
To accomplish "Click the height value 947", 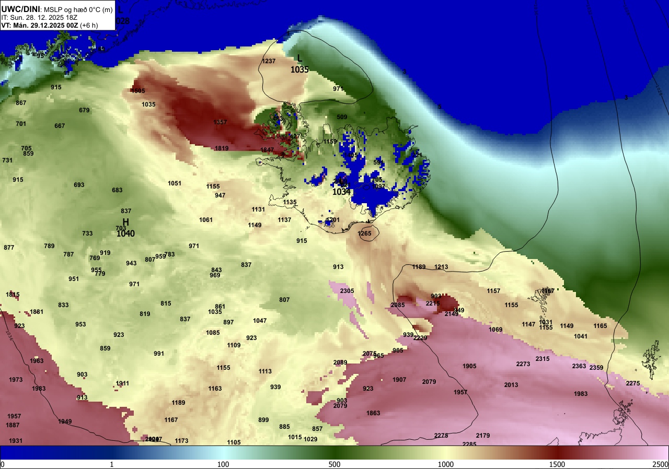I will 220,195.
